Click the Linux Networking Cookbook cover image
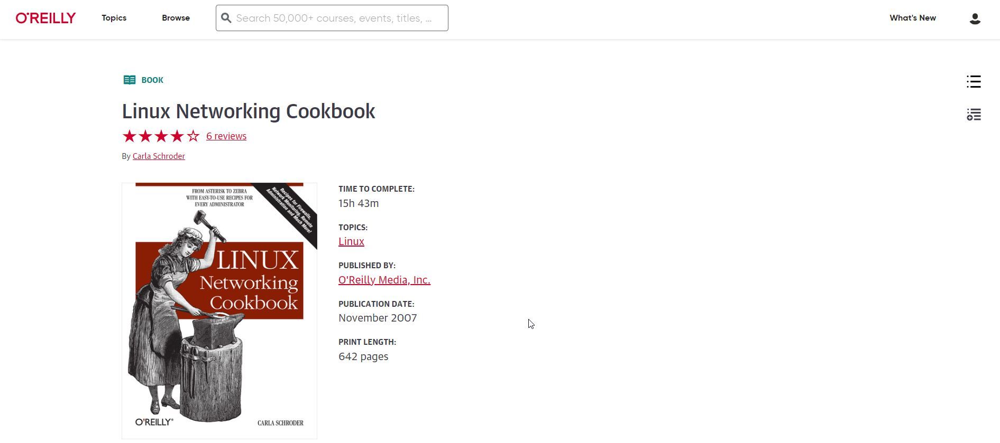 click(219, 311)
